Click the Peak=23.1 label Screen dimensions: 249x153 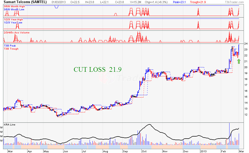tap(179, 2)
